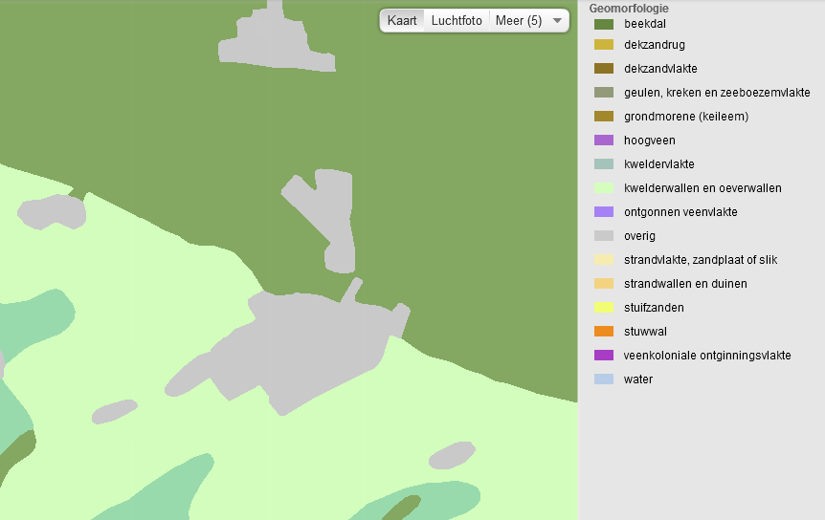Click the 'ontgonnen veenvlakte' legend label

pyautogui.click(x=680, y=212)
